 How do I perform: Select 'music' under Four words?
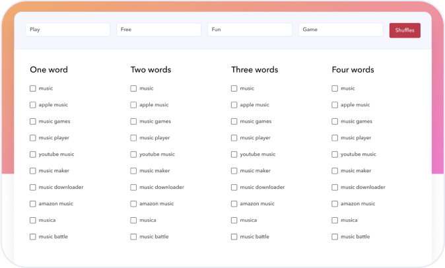335,88
